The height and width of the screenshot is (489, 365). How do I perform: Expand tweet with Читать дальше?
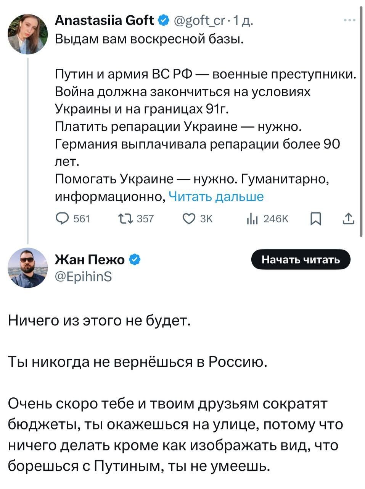[x=216, y=197]
